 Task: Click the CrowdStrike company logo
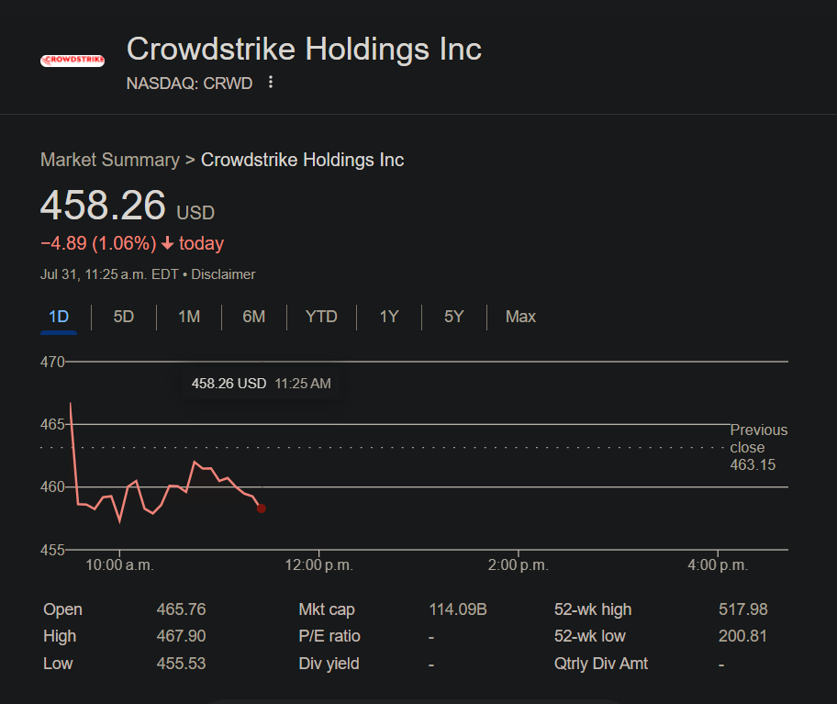[x=73, y=61]
